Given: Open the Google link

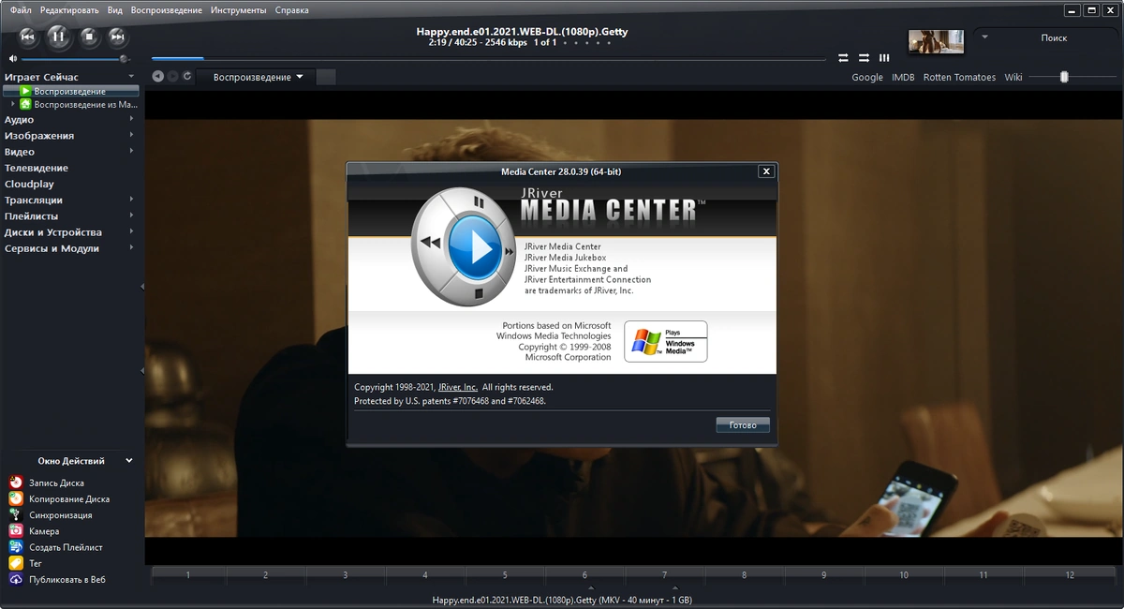Looking at the screenshot, I should click(x=867, y=78).
